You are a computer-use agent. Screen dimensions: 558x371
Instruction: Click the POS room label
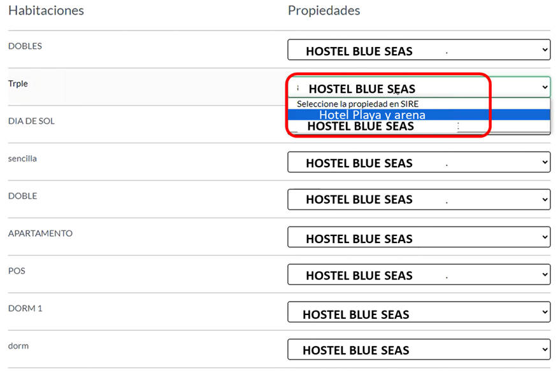pyautogui.click(x=17, y=271)
